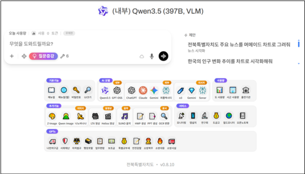Click the small blue suggestions down arrow

[299, 63]
